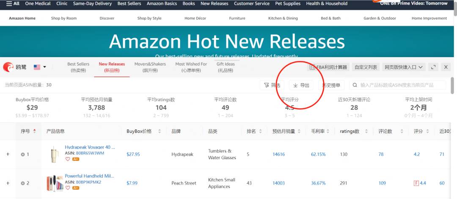
Task: Open Pet Supplies nav link
Action: coord(288,3)
